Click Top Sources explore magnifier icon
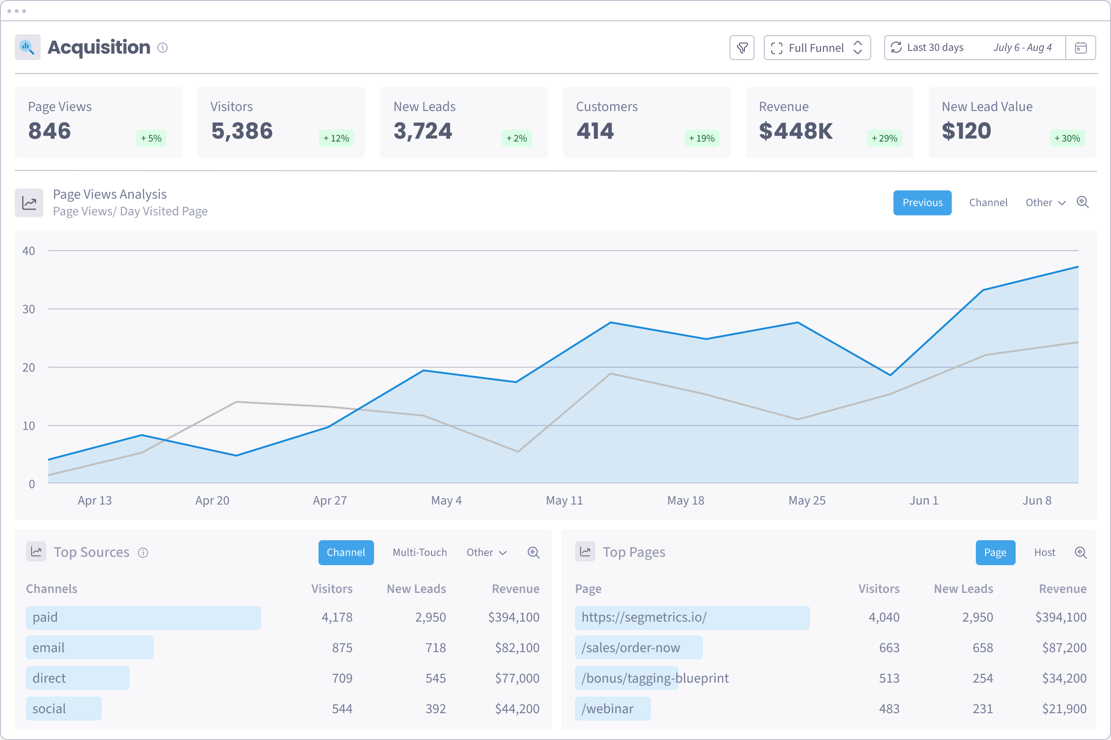1111x740 pixels. tap(533, 553)
